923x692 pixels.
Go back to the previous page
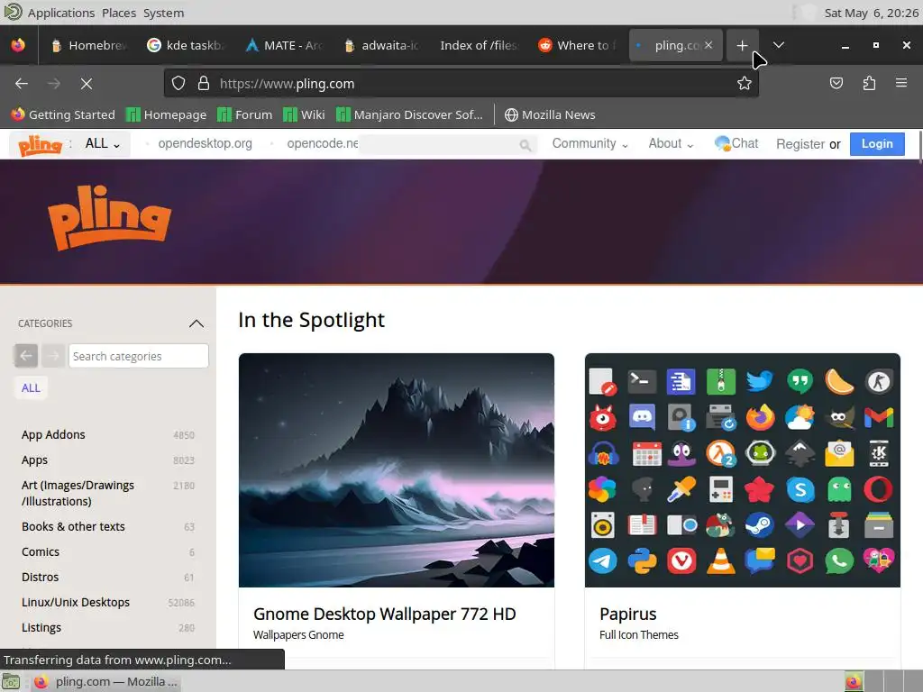(22, 84)
